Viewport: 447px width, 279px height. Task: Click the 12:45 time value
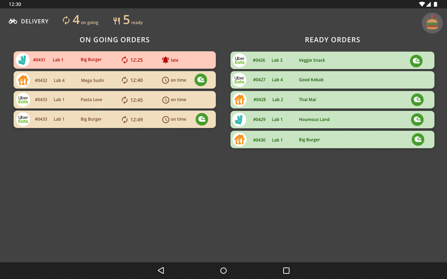pos(137,100)
